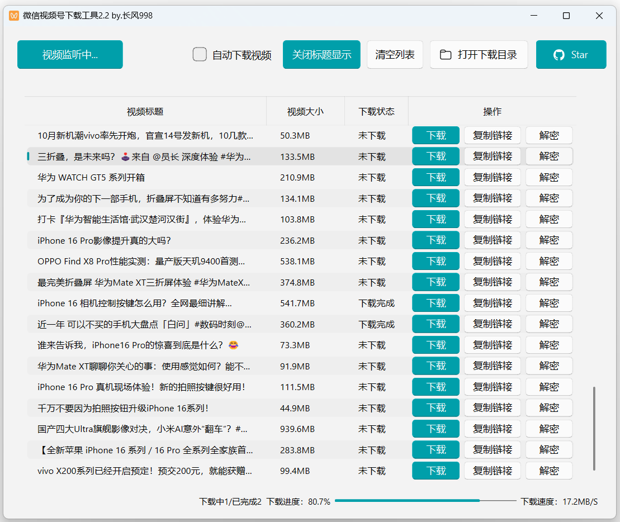This screenshot has height=522, width=620.
Task: Click the 清空列表 button to clear the list
Action: [x=395, y=54]
